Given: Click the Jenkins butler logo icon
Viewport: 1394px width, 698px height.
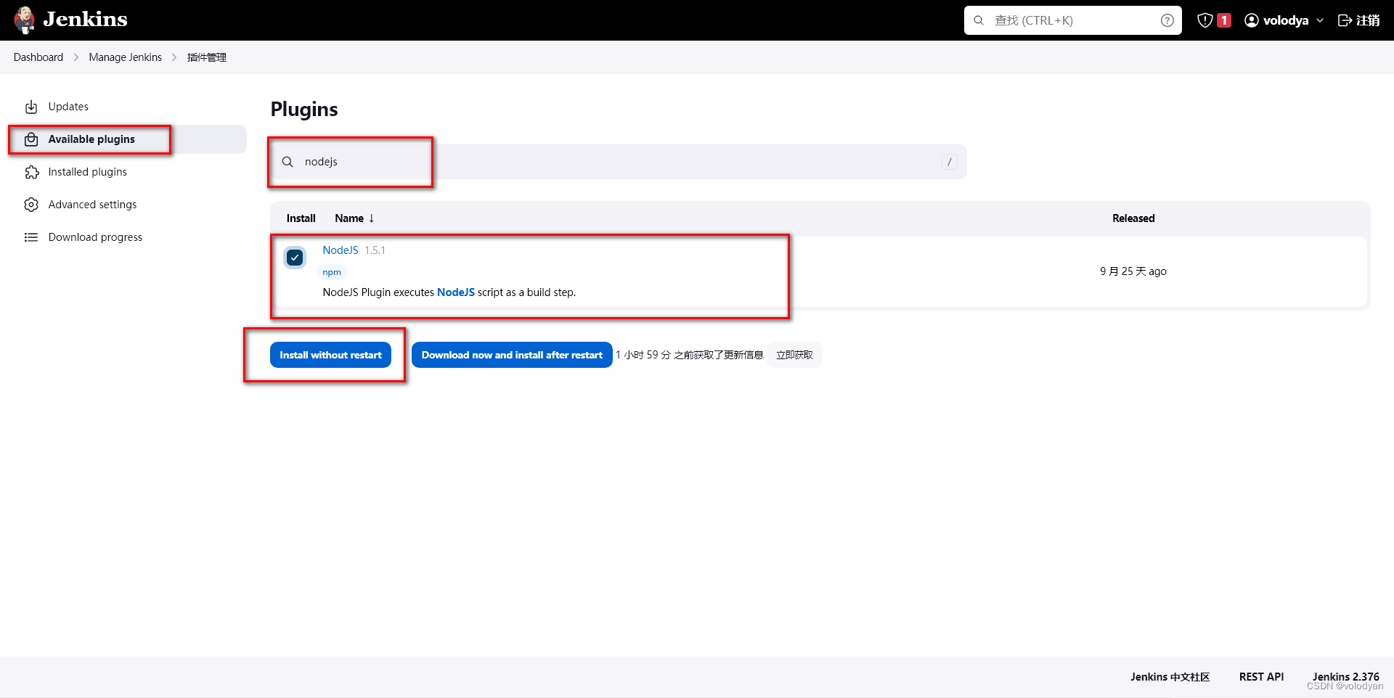Looking at the screenshot, I should pyautogui.click(x=25, y=20).
